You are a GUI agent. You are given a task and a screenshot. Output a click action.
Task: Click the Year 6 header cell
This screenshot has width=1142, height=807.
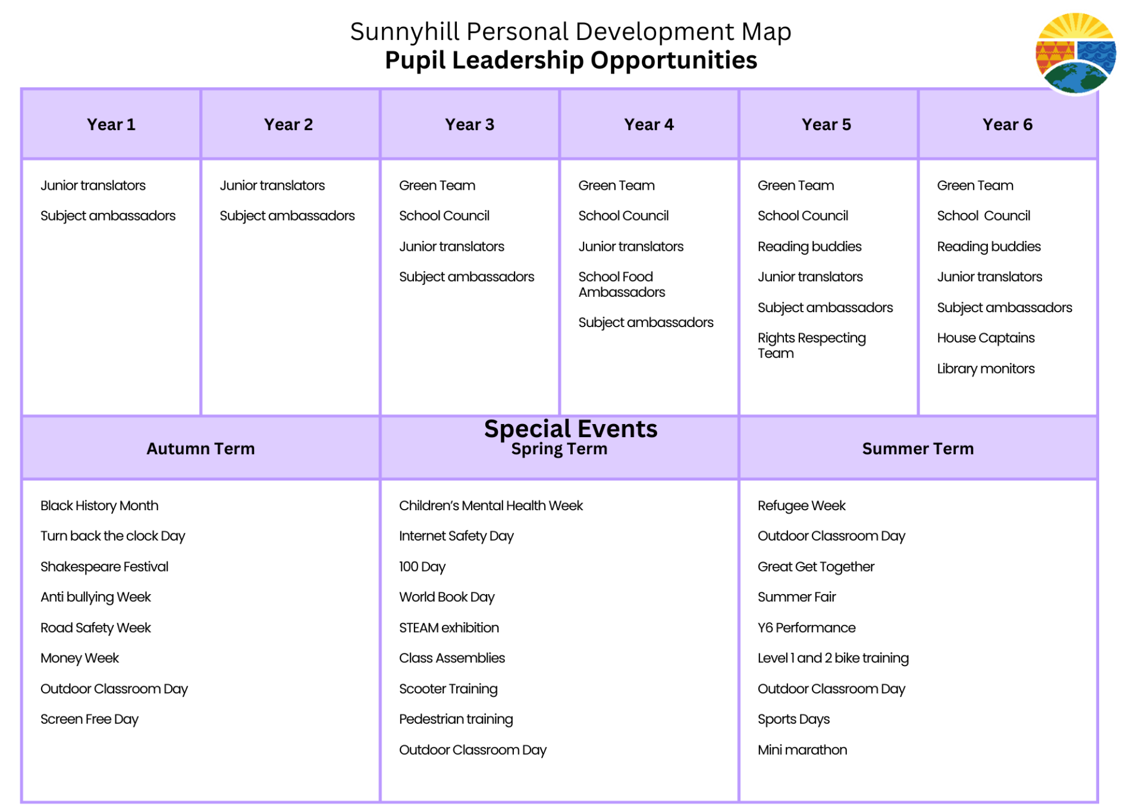click(1007, 124)
